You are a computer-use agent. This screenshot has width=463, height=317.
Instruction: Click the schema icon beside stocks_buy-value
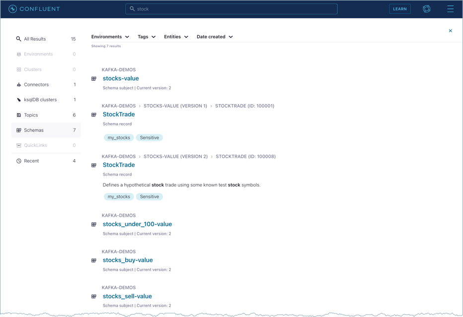pos(94,260)
